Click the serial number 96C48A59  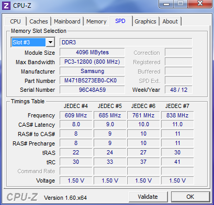(92, 90)
